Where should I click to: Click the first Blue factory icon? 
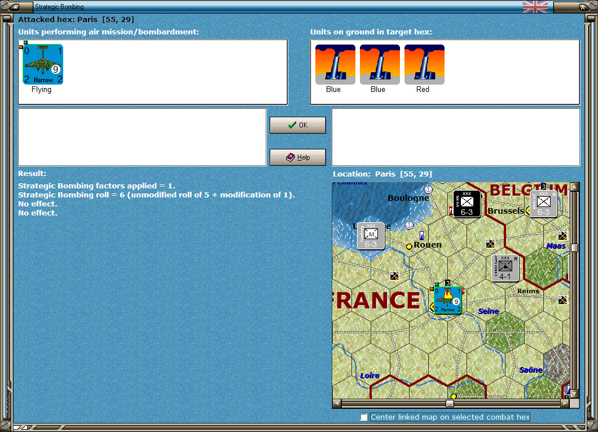(x=335, y=64)
